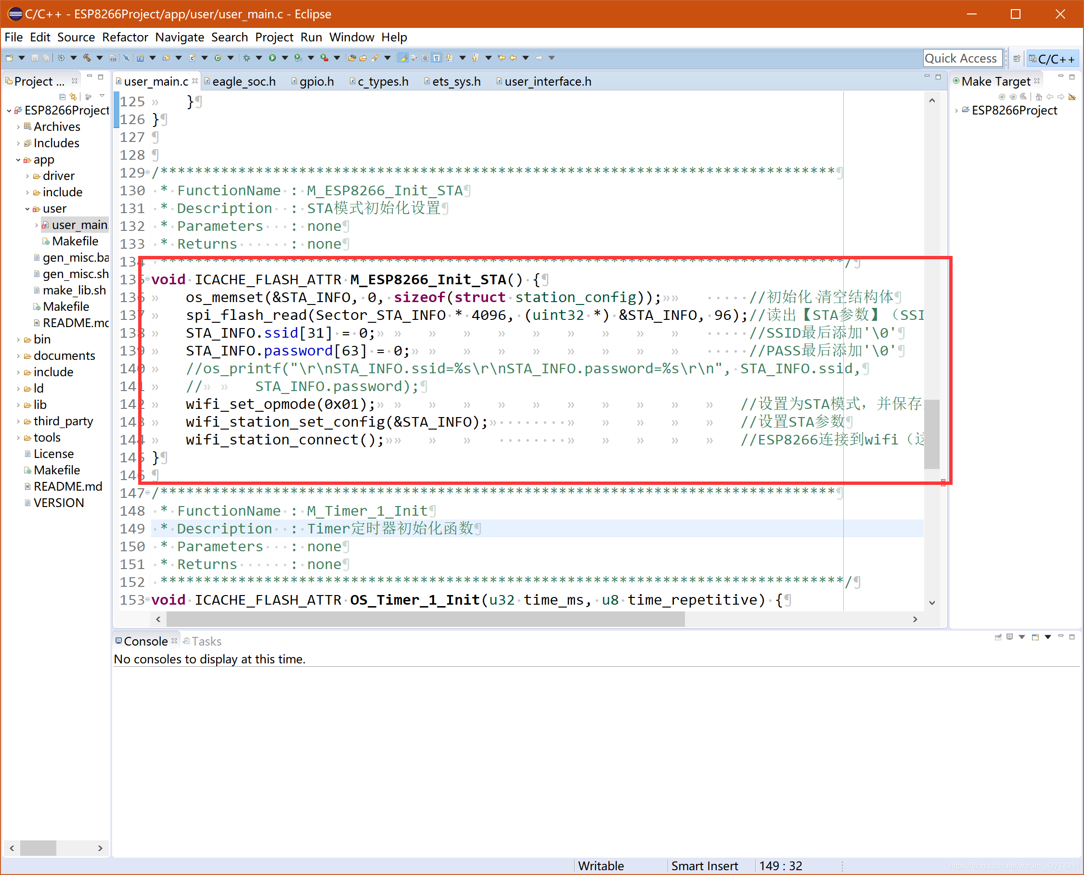Click the Back navigation arrow in toolbar
Screen dimensions: 1084x875
point(513,58)
